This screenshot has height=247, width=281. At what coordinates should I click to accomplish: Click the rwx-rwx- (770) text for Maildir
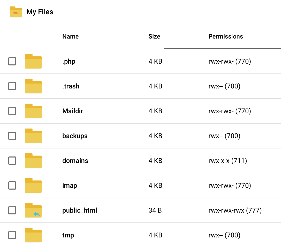pyautogui.click(x=230, y=111)
